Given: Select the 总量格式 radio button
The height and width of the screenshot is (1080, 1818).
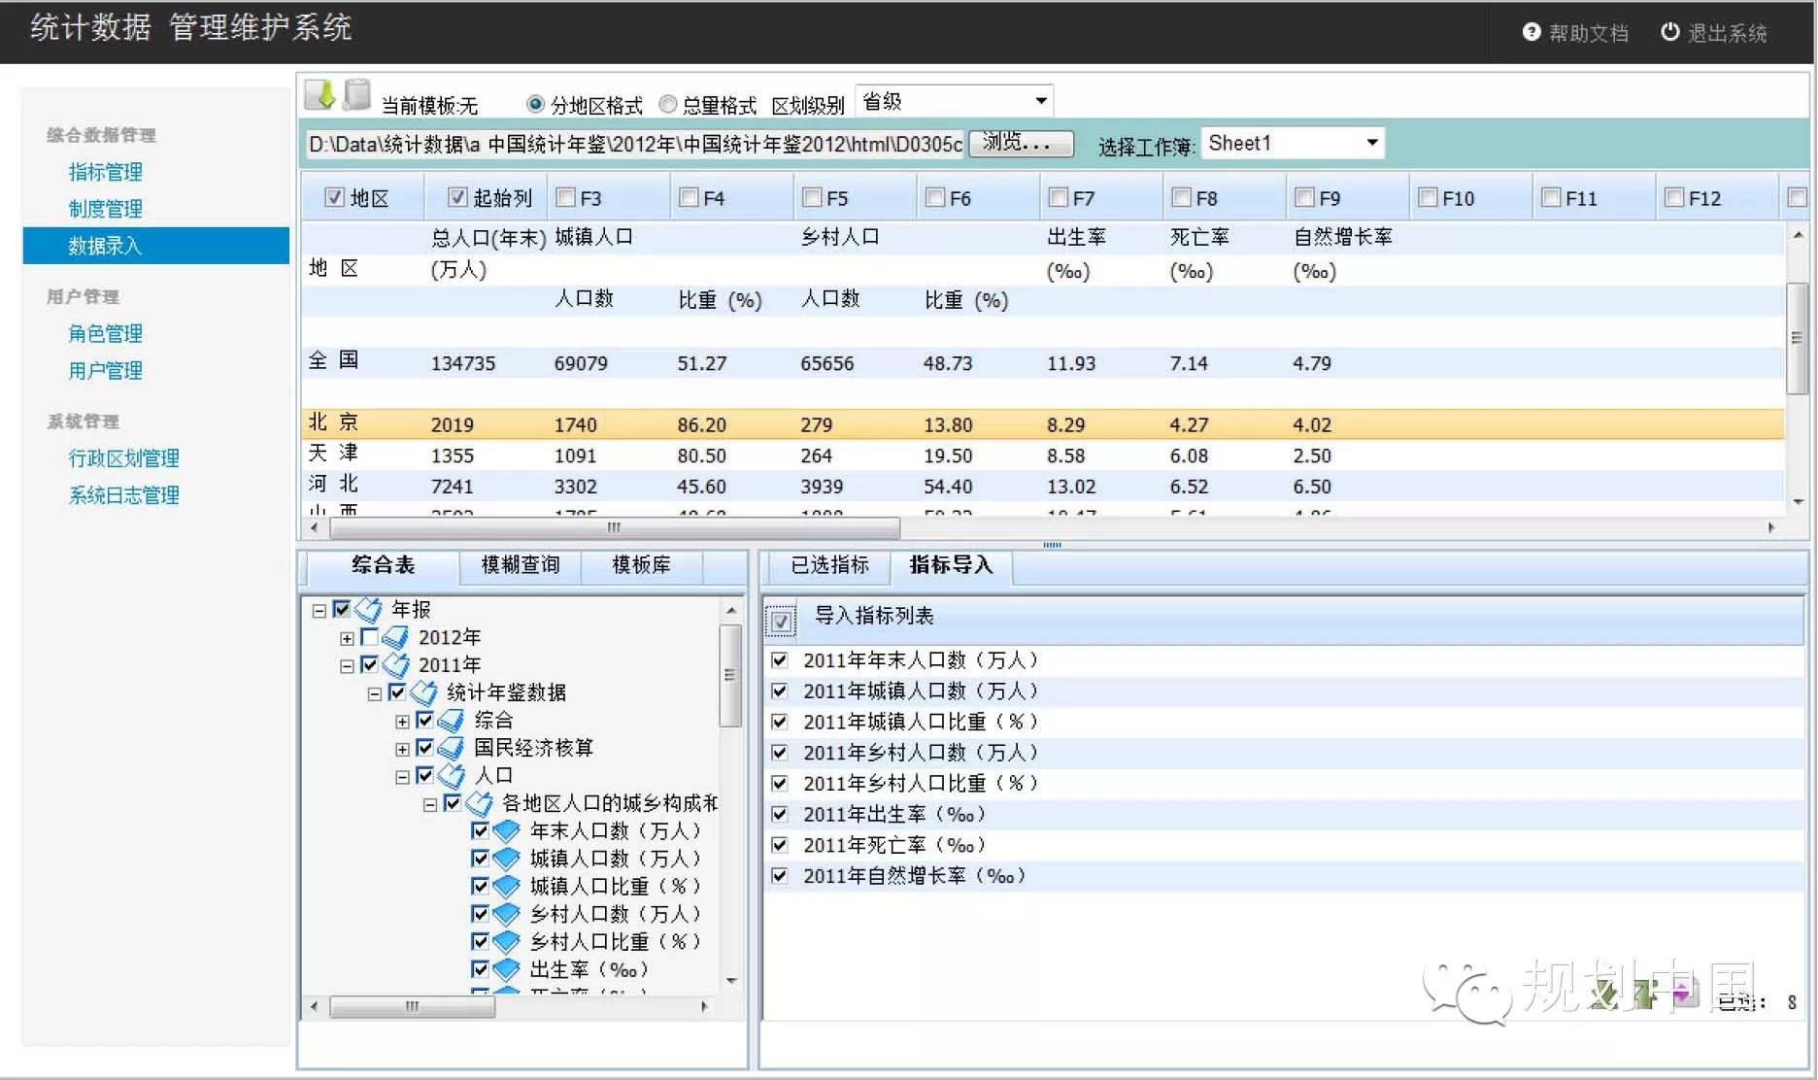Looking at the screenshot, I should (x=667, y=104).
